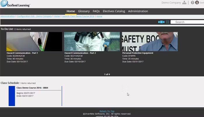Follow Launch! Class Demo Course 2016 breadcrumb
The image size is (204, 117).
78,16
